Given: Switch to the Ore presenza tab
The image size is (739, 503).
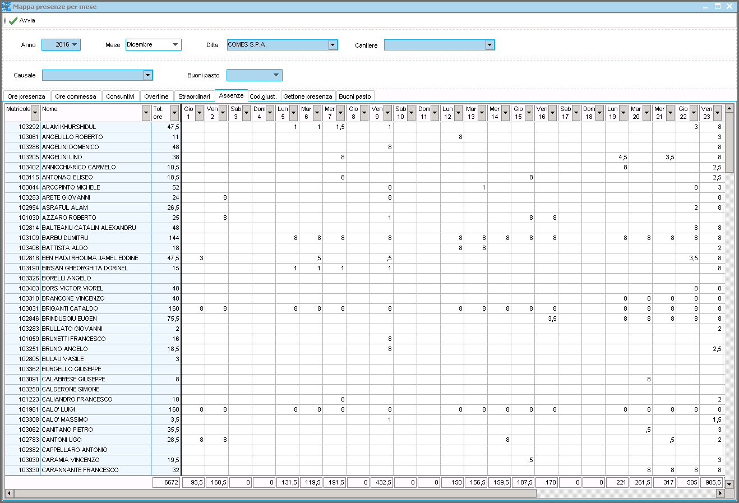Looking at the screenshot, I should [26, 96].
